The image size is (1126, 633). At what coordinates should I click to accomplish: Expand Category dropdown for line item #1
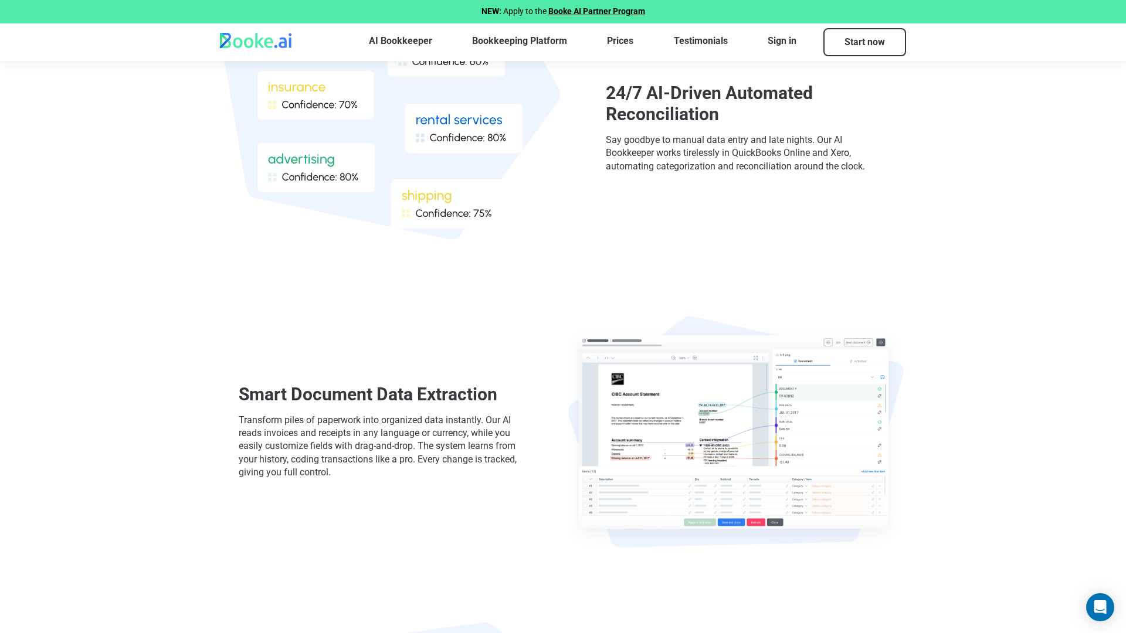tap(799, 486)
